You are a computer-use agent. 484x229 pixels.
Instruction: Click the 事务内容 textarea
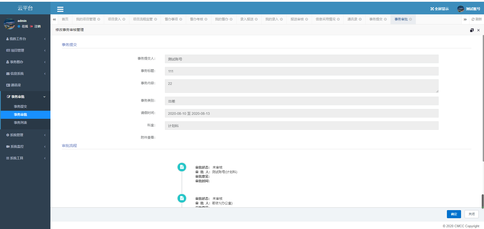[x=302, y=86]
